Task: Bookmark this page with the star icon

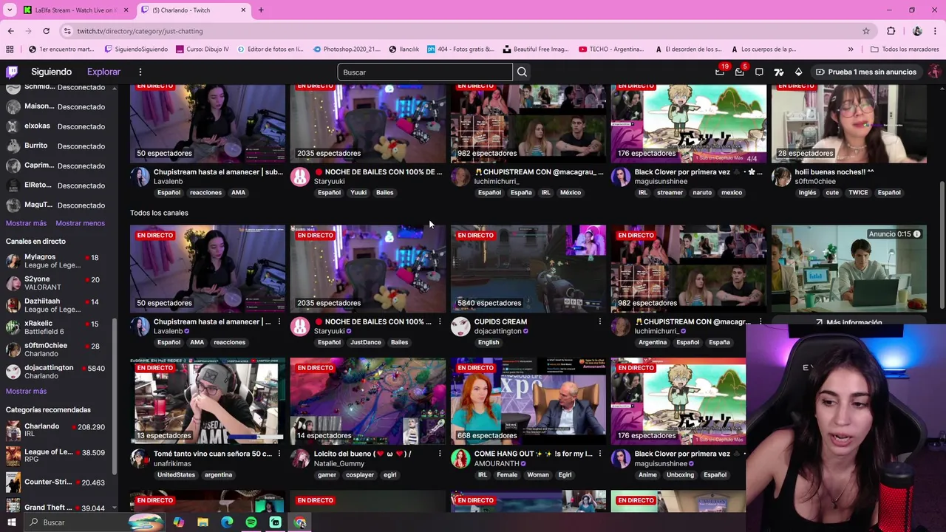Action: pyautogui.click(x=866, y=31)
